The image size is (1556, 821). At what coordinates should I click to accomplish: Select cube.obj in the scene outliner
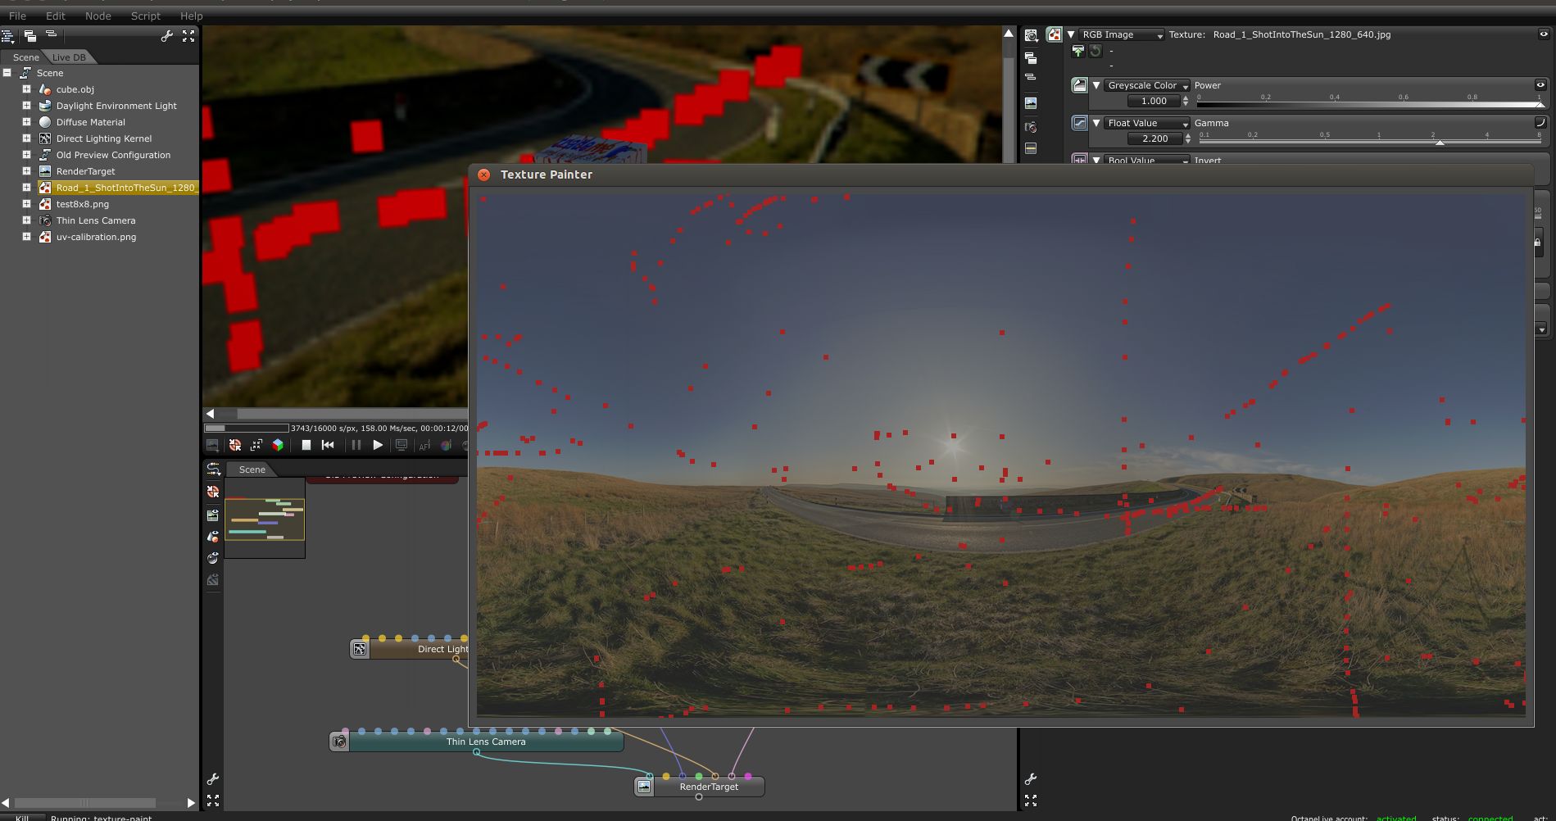click(x=75, y=89)
